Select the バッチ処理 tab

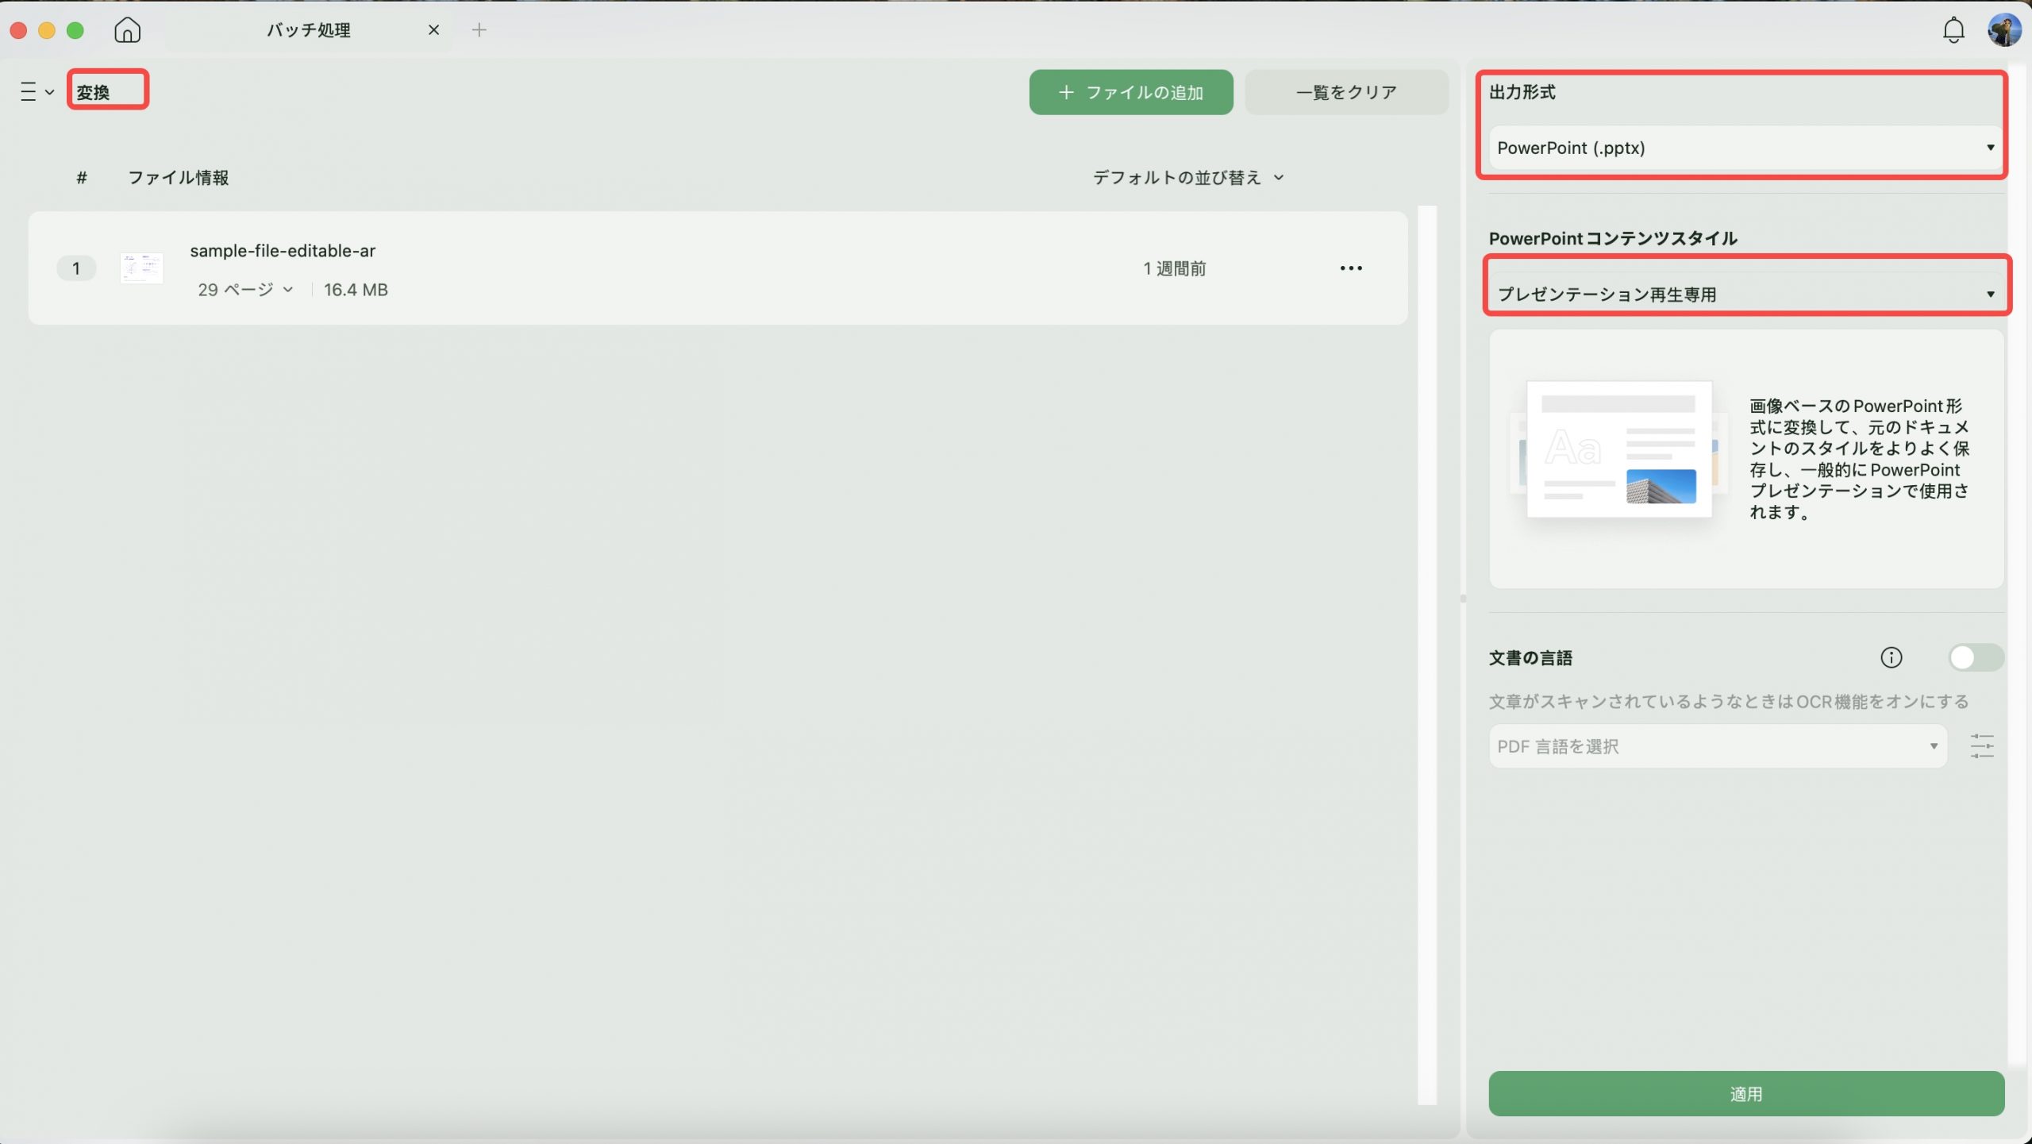309,30
